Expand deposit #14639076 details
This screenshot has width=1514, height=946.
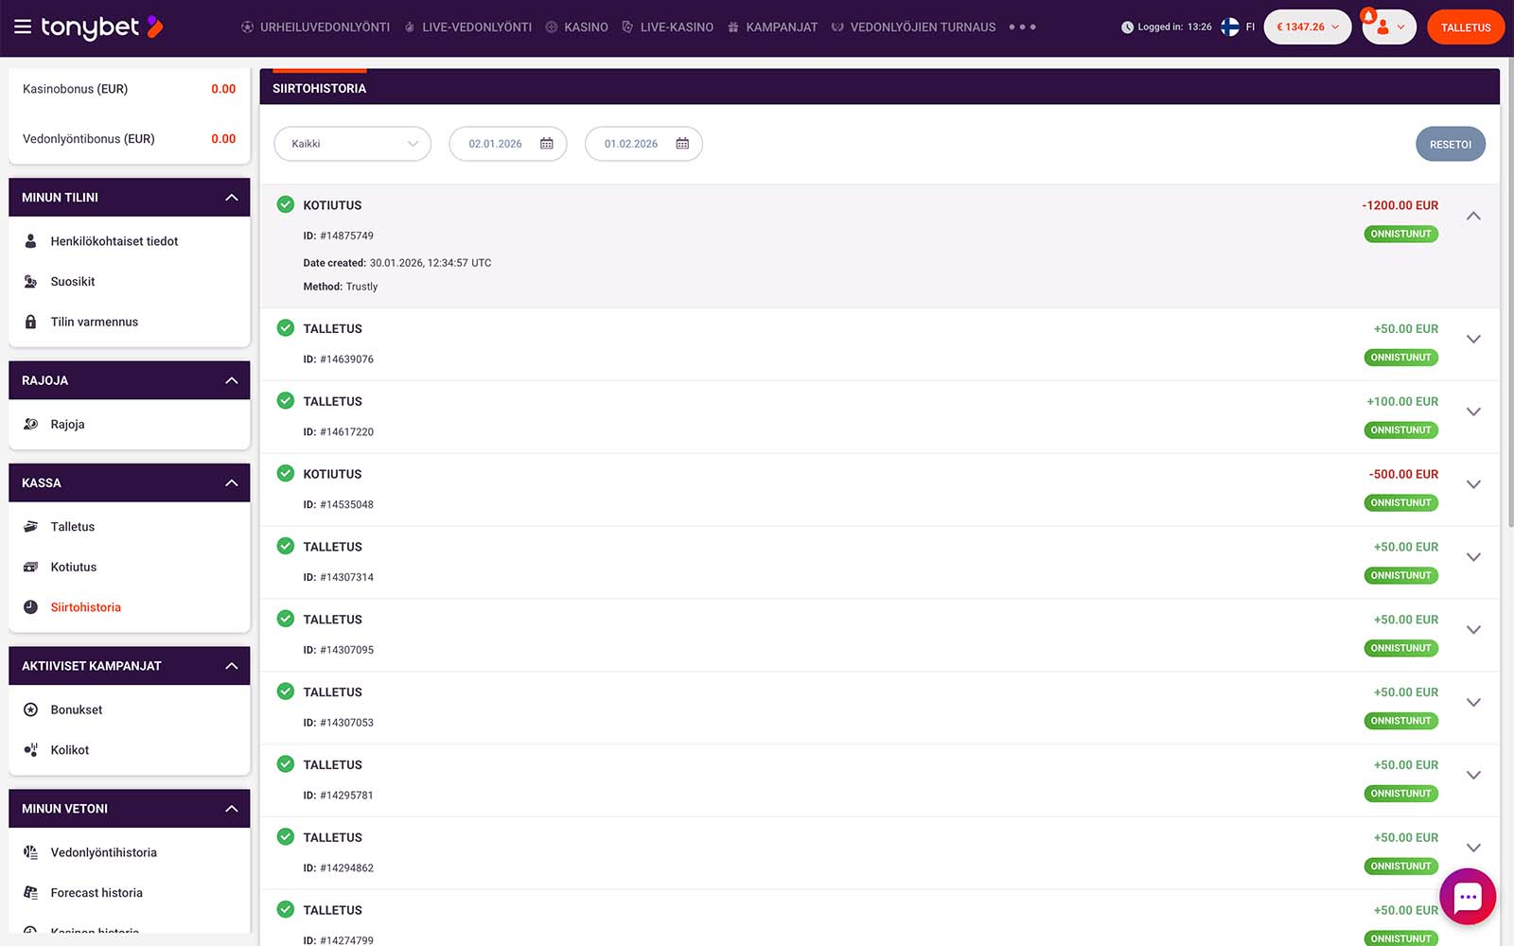[x=1473, y=339]
